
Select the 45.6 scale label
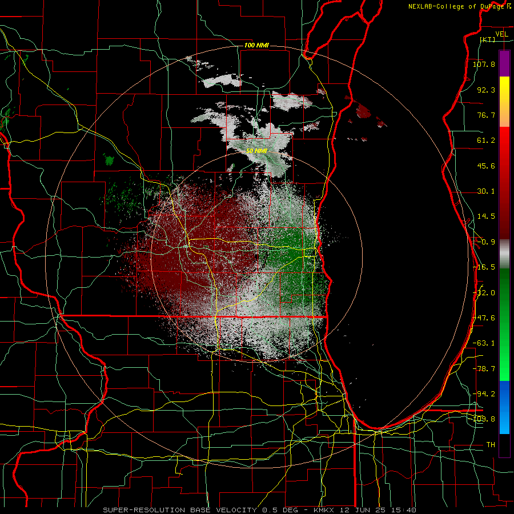click(486, 166)
